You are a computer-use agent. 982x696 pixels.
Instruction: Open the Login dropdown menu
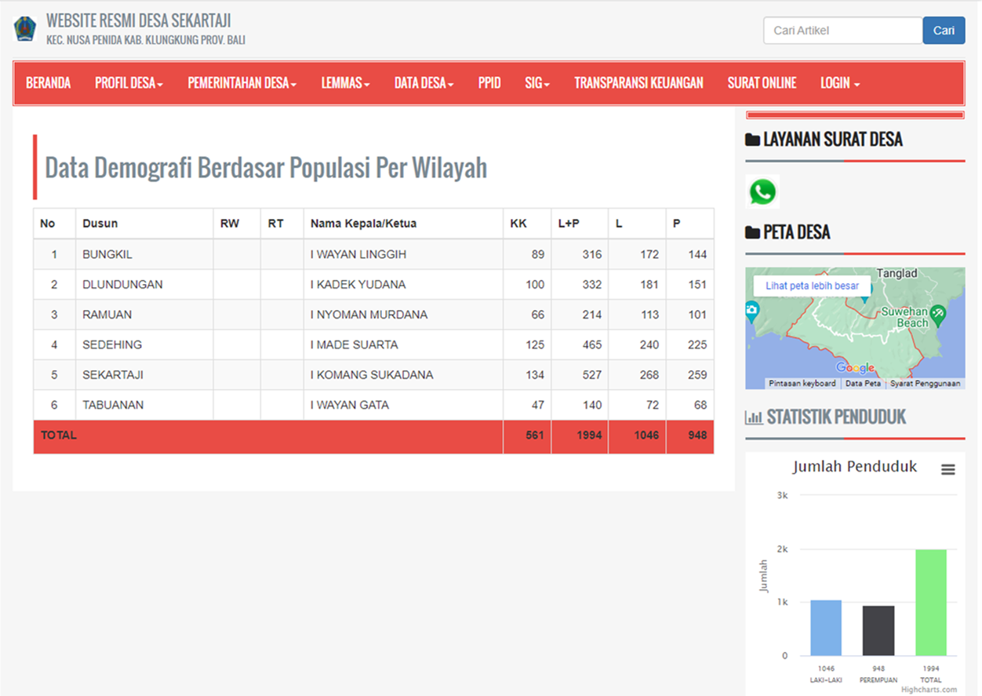[840, 83]
